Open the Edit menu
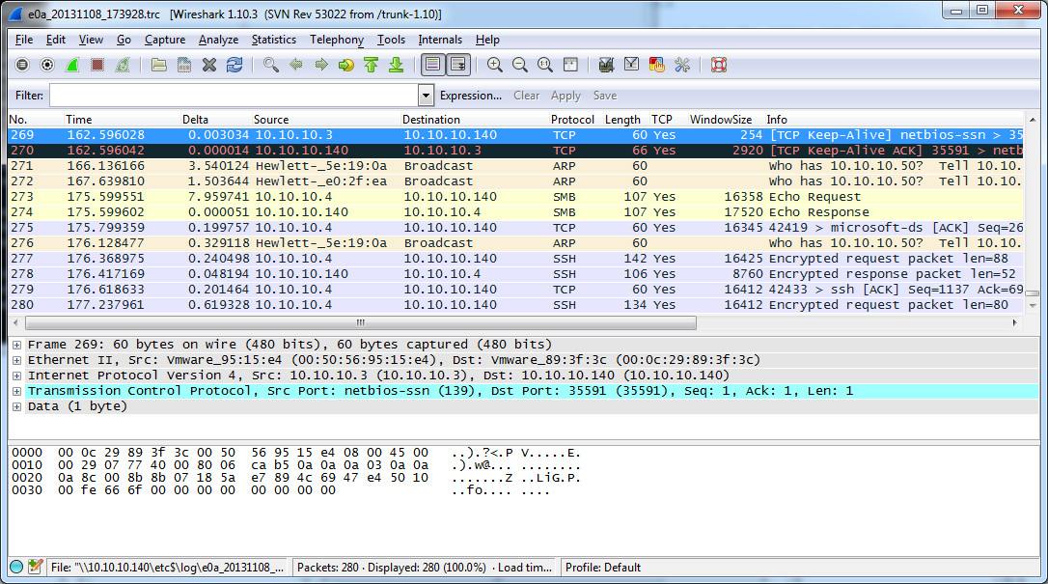The width and height of the screenshot is (1048, 584). click(55, 40)
